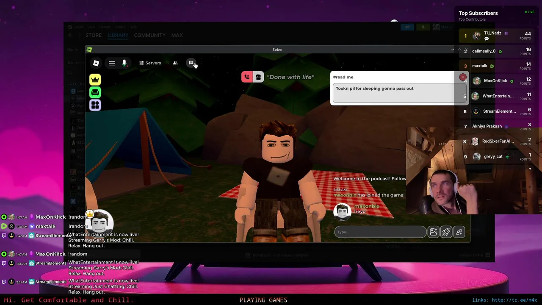Expand the Sober title bar dropdown chevron
Viewport: 542px width, 305px height.
[x=453, y=50]
